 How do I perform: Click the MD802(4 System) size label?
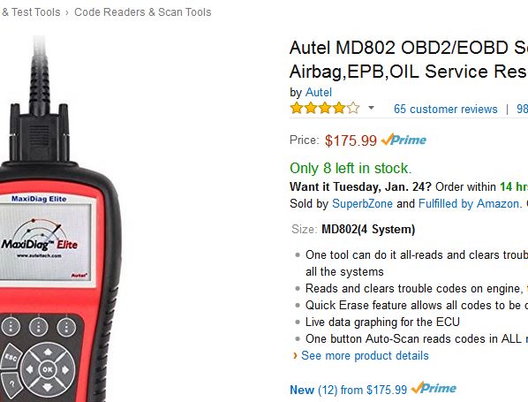click(x=368, y=229)
